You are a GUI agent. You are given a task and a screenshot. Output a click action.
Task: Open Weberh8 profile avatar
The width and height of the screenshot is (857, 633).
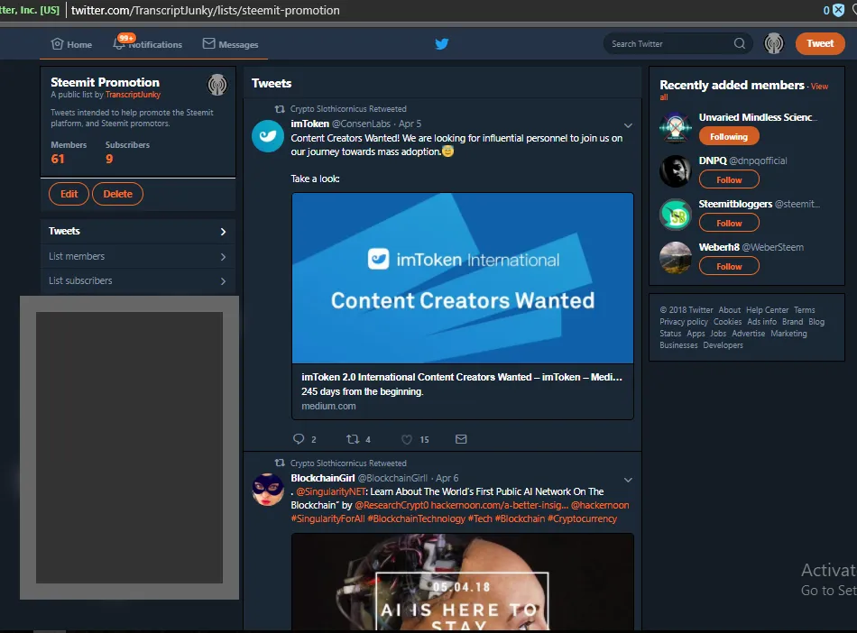pos(676,257)
